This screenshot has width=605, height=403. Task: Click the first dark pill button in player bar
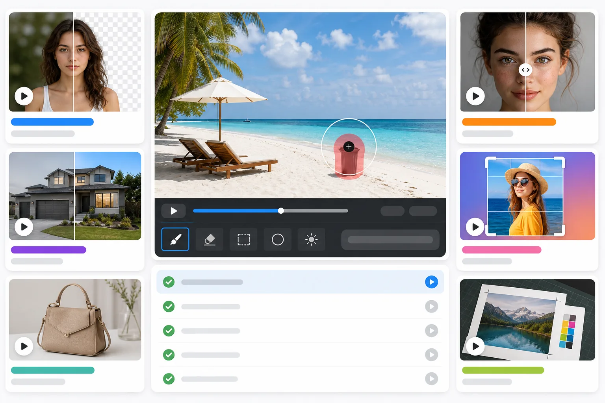point(392,211)
